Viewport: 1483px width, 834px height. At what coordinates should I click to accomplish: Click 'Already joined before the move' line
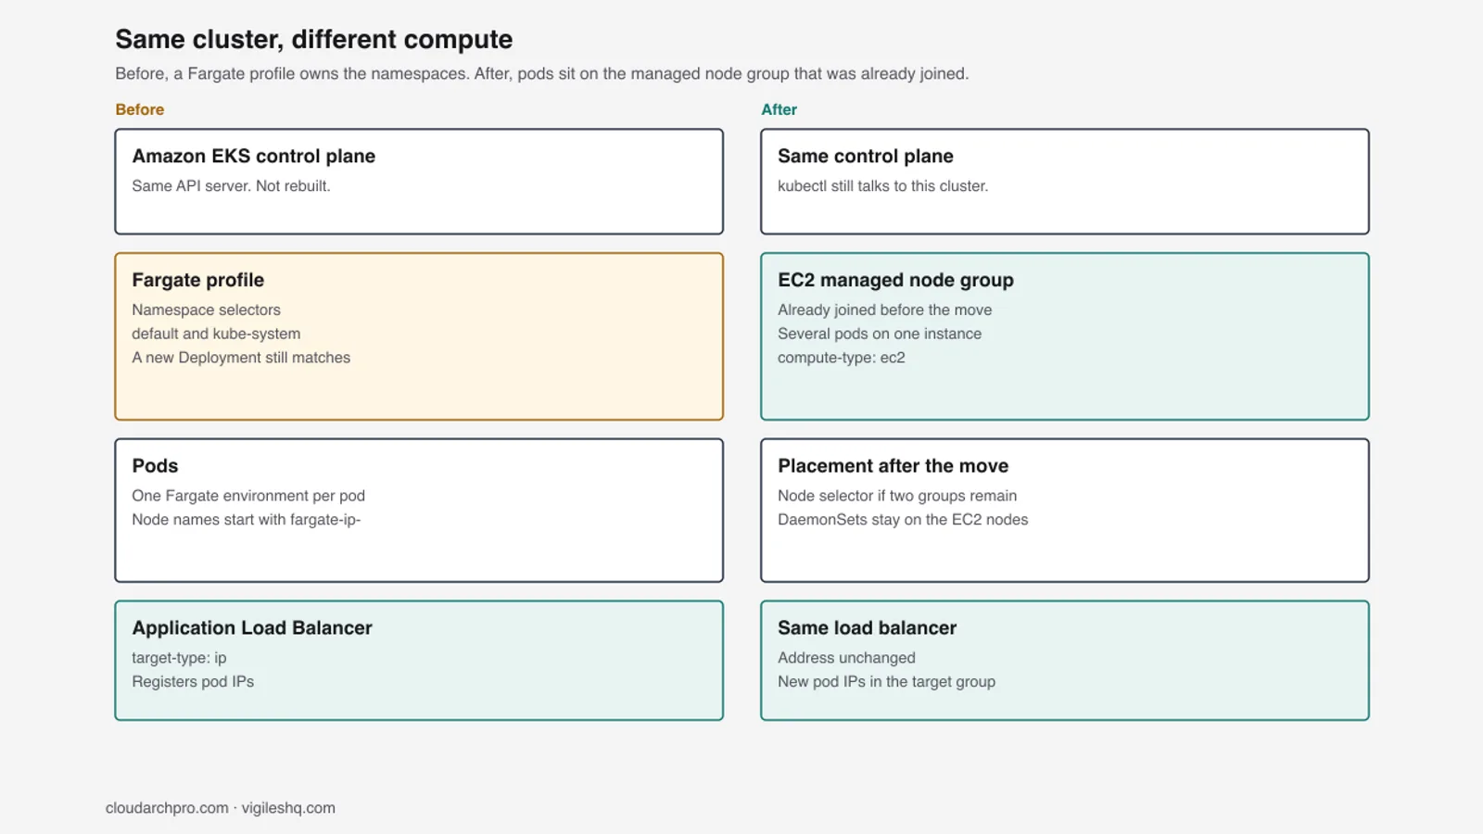coord(884,310)
